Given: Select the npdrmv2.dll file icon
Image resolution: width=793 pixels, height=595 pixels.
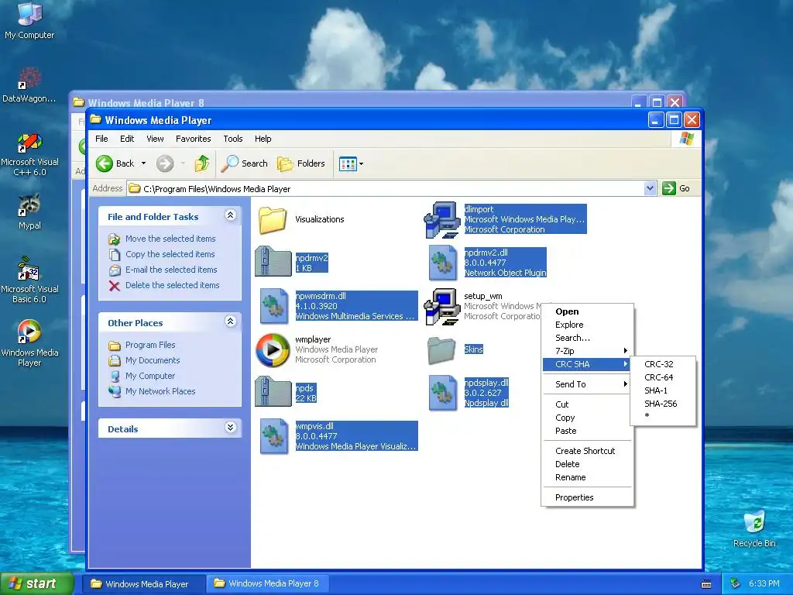Looking at the screenshot, I should (x=442, y=263).
